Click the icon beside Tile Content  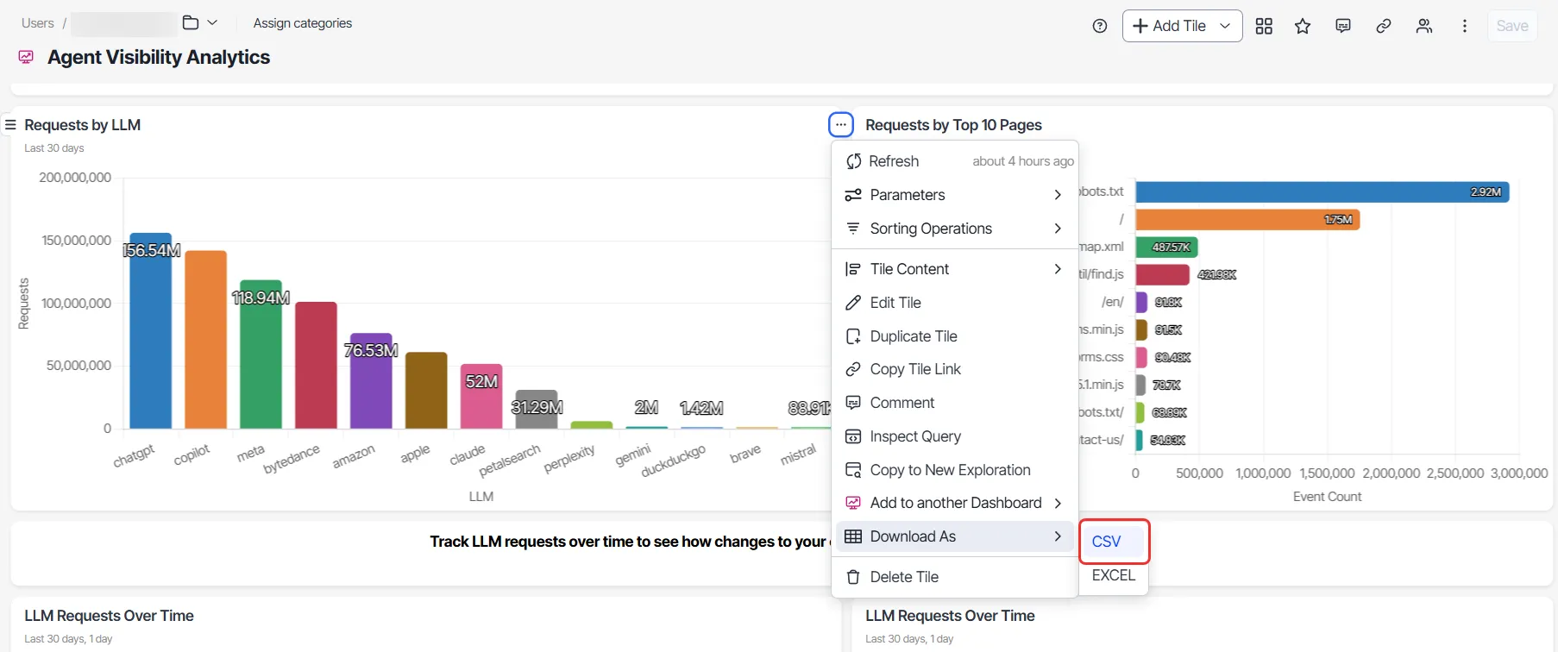click(853, 269)
